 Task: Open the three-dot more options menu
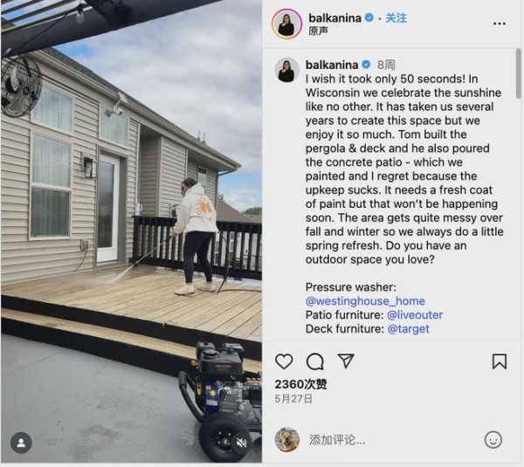[x=500, y=24]
